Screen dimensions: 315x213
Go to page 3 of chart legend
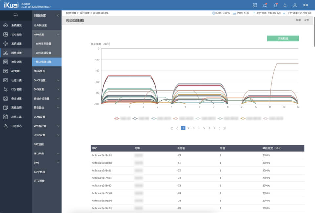tap(194, 128)
